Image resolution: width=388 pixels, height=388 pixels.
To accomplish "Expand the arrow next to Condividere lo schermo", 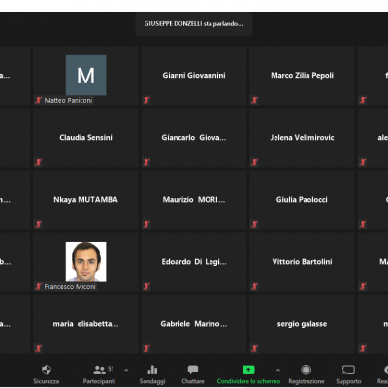I will click(278, 370).
